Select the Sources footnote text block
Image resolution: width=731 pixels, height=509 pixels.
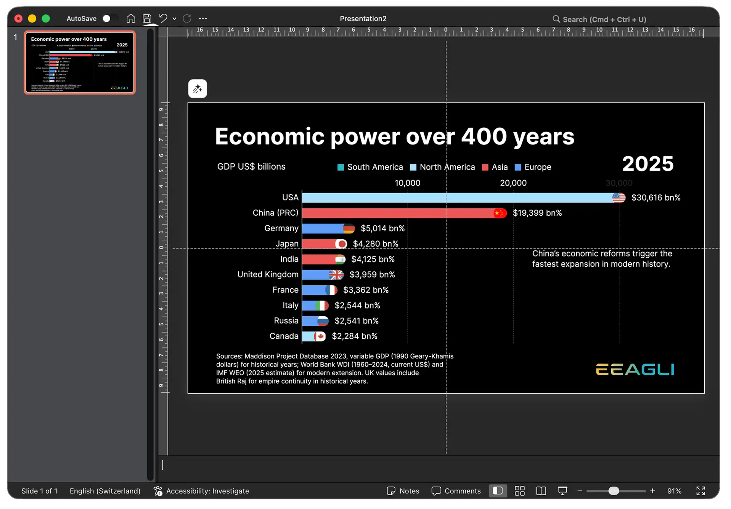click(334, 369)
